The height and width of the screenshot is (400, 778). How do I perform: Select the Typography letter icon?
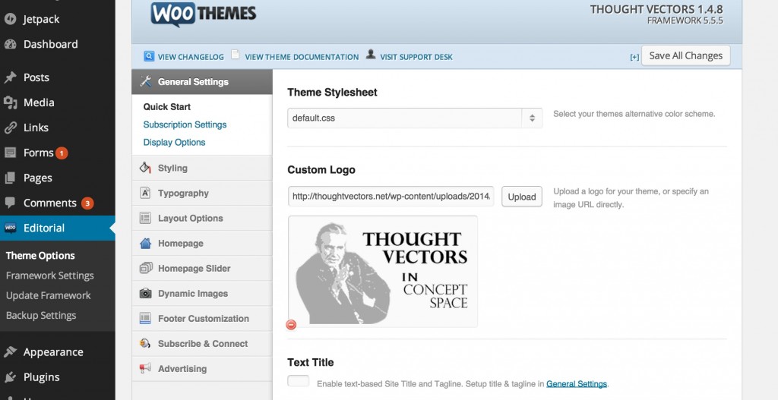[x=145, y=193]
